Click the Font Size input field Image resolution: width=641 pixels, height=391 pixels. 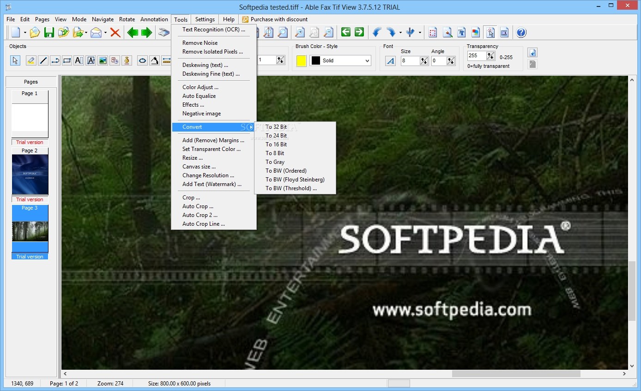pos(410,60)
